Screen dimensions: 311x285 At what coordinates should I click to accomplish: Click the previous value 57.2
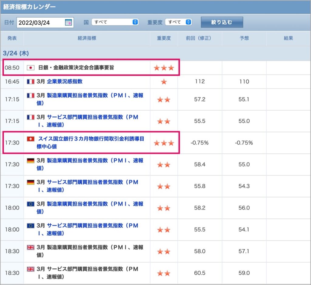[x=200, y=99]
